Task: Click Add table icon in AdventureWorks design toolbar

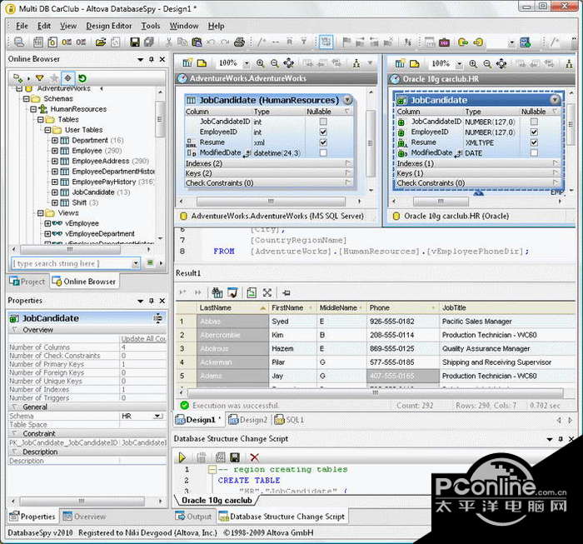Action: [x=187, y=63]
